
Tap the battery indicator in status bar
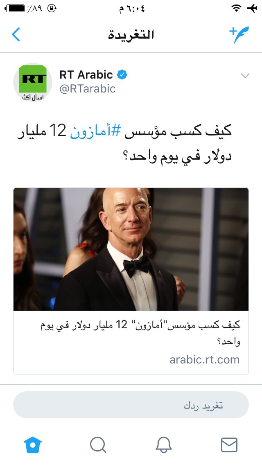[15, 9]
